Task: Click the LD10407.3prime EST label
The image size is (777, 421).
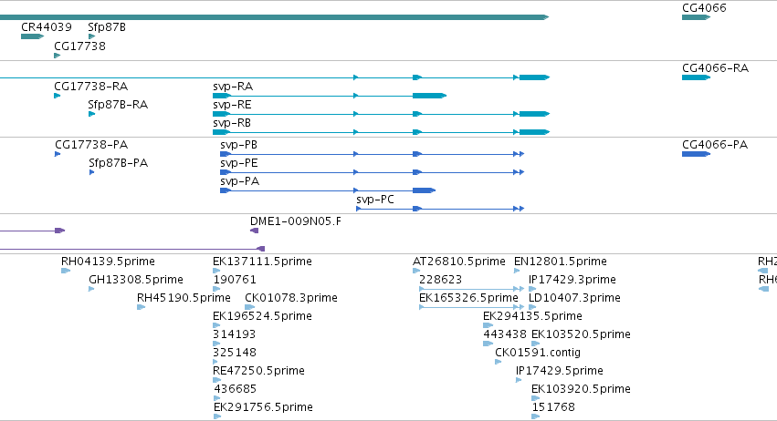Action: [x=574, y=298]
